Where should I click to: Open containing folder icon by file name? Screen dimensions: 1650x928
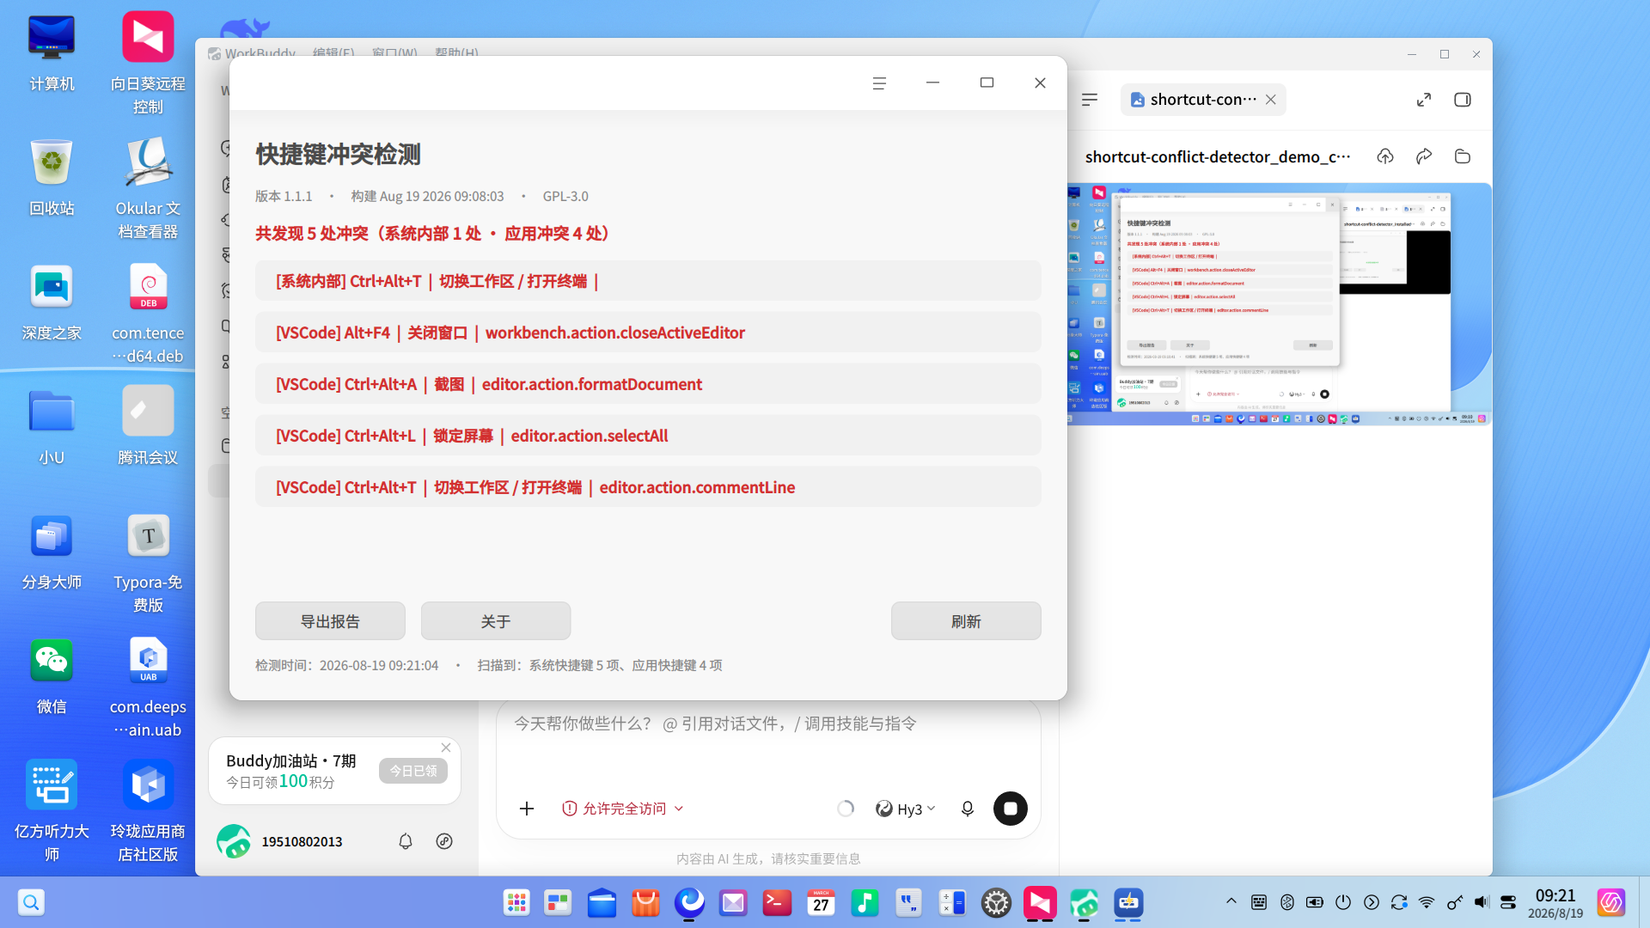pos(1463,156)
